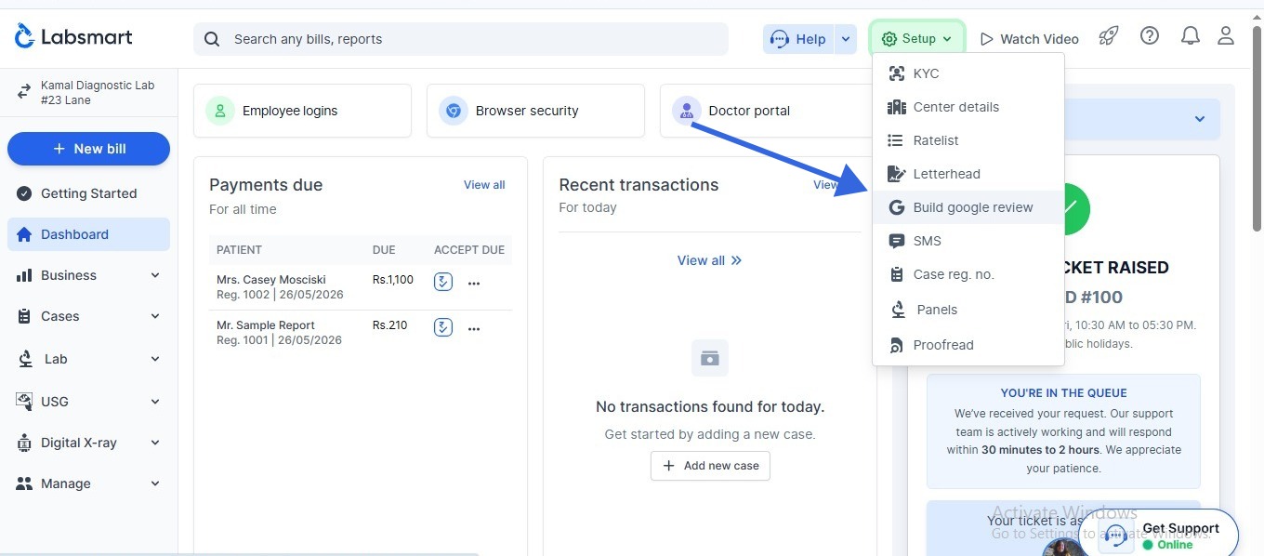Viewport: 1264px width, 556px height.
Task: Open the rocket icon in header
Action: [x=1108, y=36]
